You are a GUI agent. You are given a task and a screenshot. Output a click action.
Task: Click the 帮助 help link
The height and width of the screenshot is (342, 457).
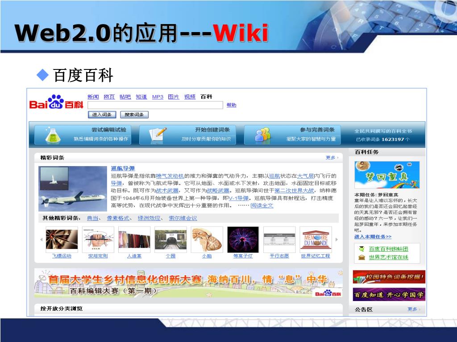pos(232,105)
